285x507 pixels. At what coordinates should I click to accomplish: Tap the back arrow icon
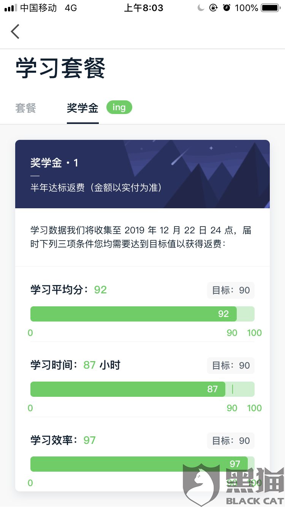(x=15, y=32)
